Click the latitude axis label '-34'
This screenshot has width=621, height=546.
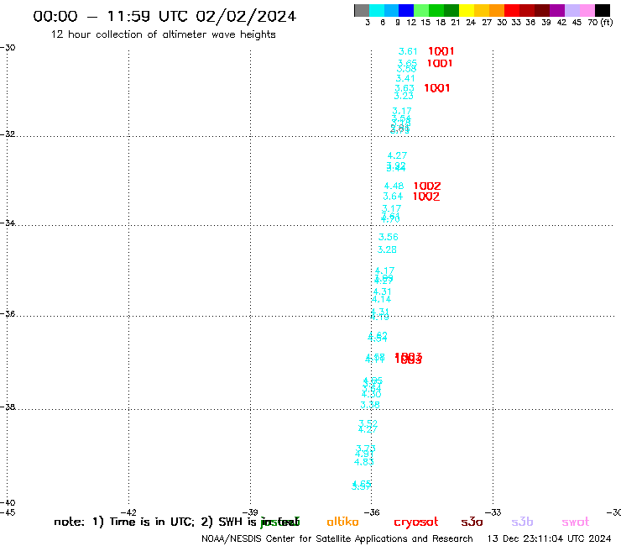coord(8,223)
